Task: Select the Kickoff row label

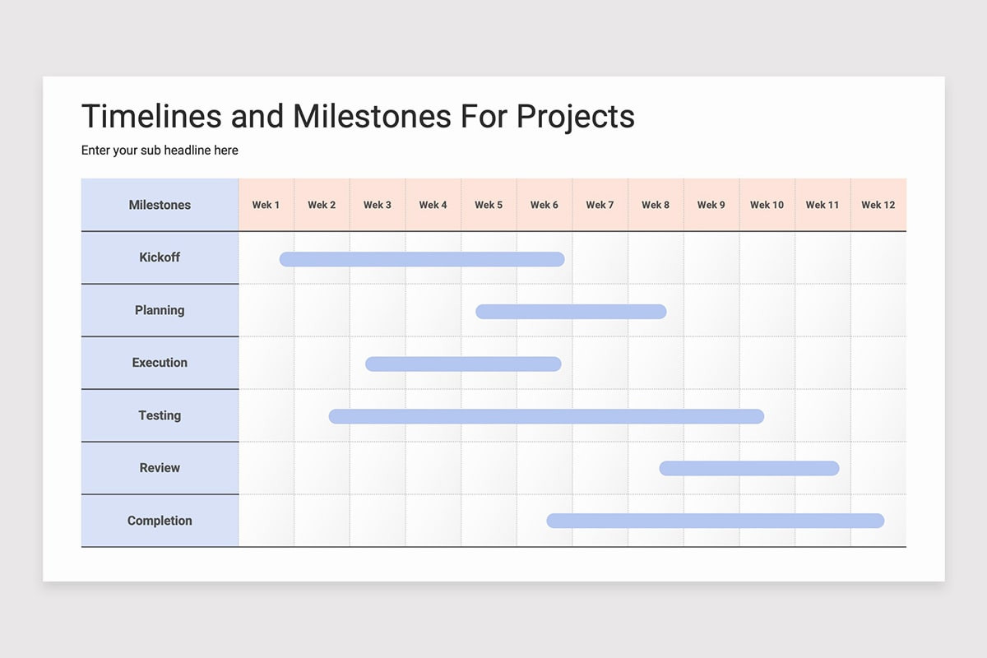Action: click(160, 257)
